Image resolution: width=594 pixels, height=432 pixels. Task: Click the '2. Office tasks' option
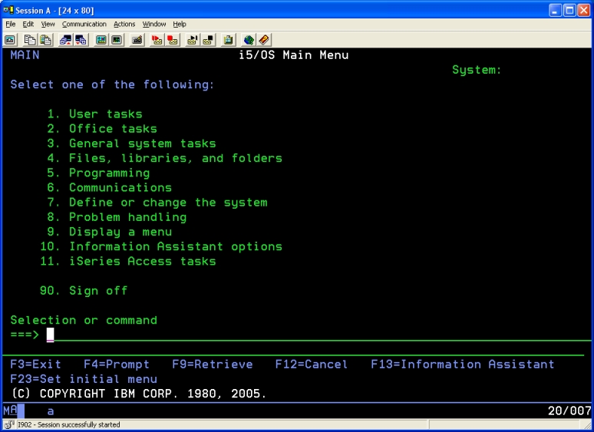[x=102, y=129]
